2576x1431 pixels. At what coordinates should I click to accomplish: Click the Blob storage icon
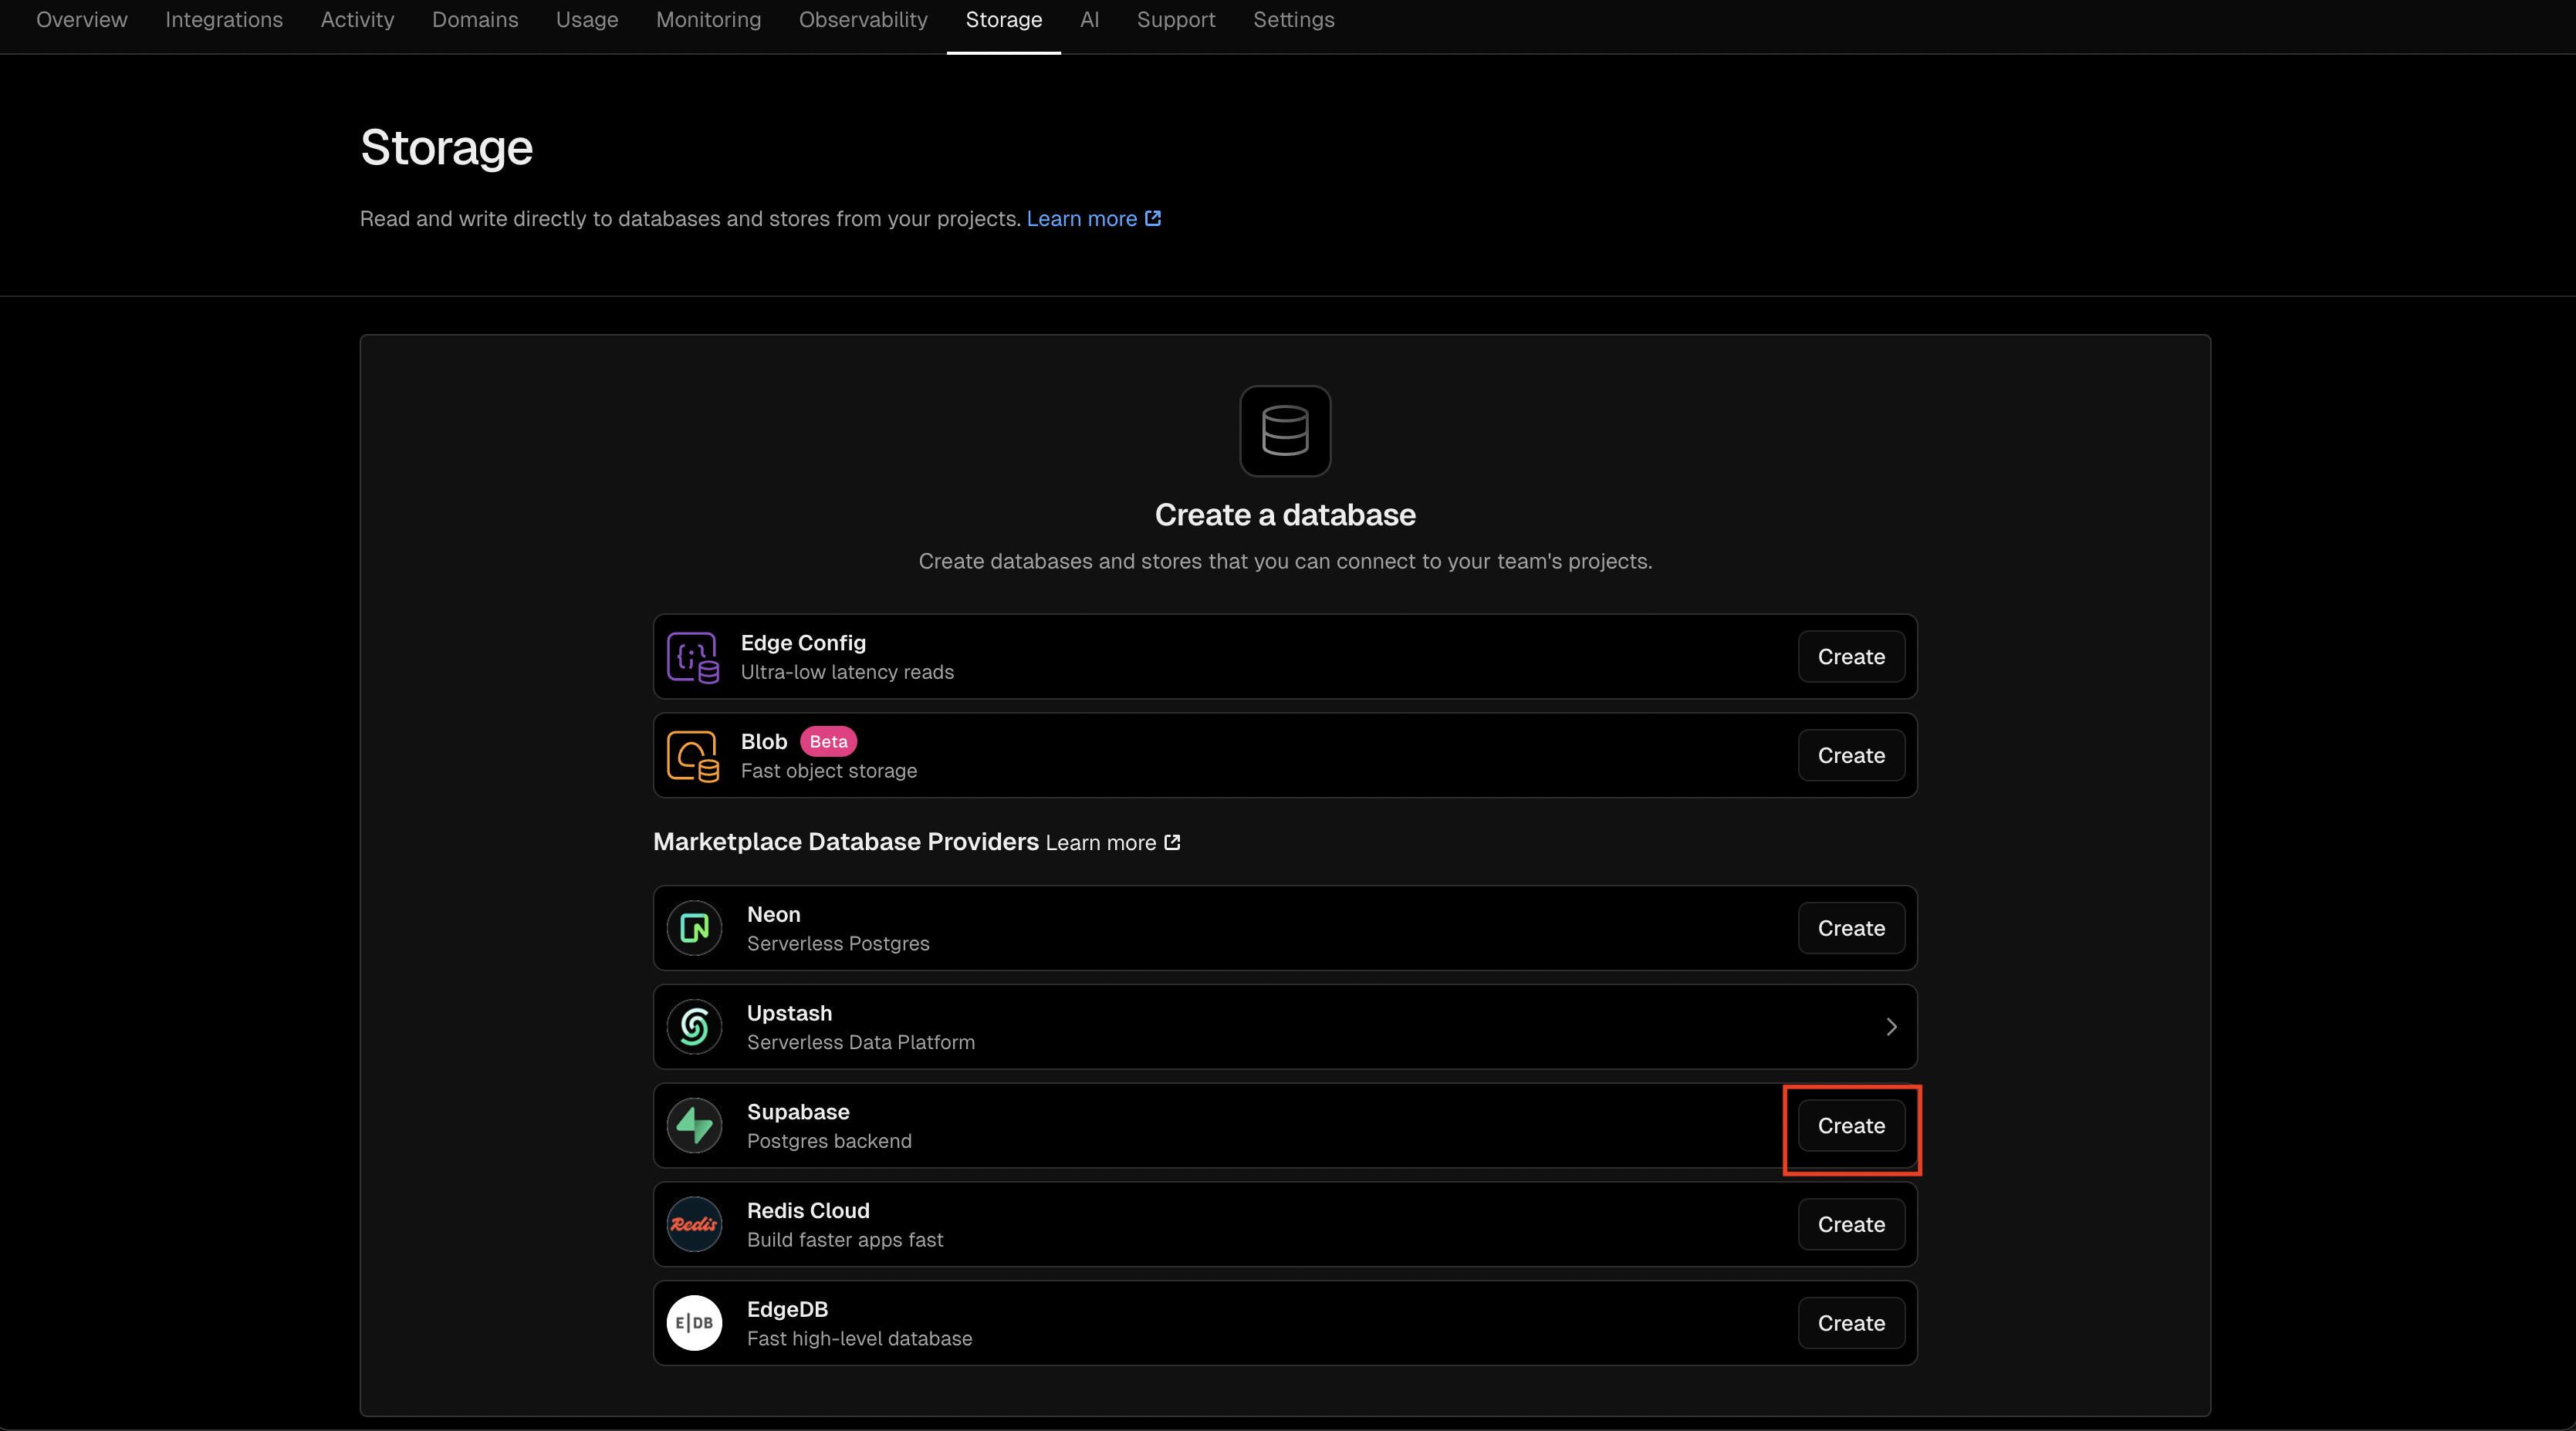693,755
